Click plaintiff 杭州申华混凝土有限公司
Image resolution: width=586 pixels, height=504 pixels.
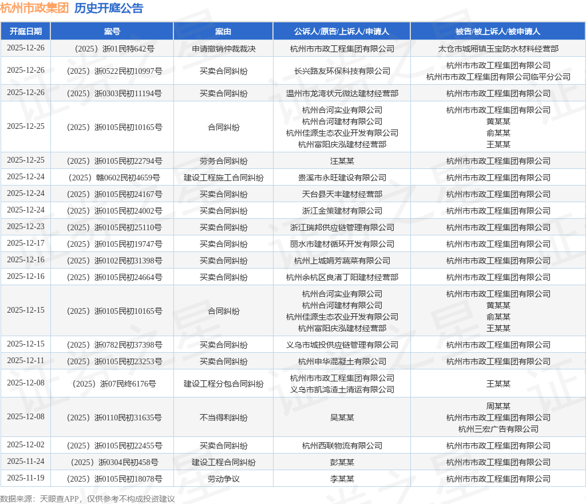coord(342,361)
